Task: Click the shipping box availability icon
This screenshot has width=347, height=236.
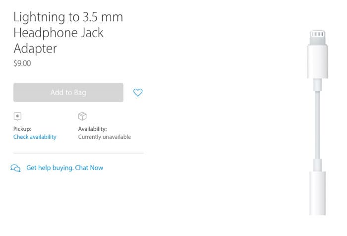Action: pos(82,116)
